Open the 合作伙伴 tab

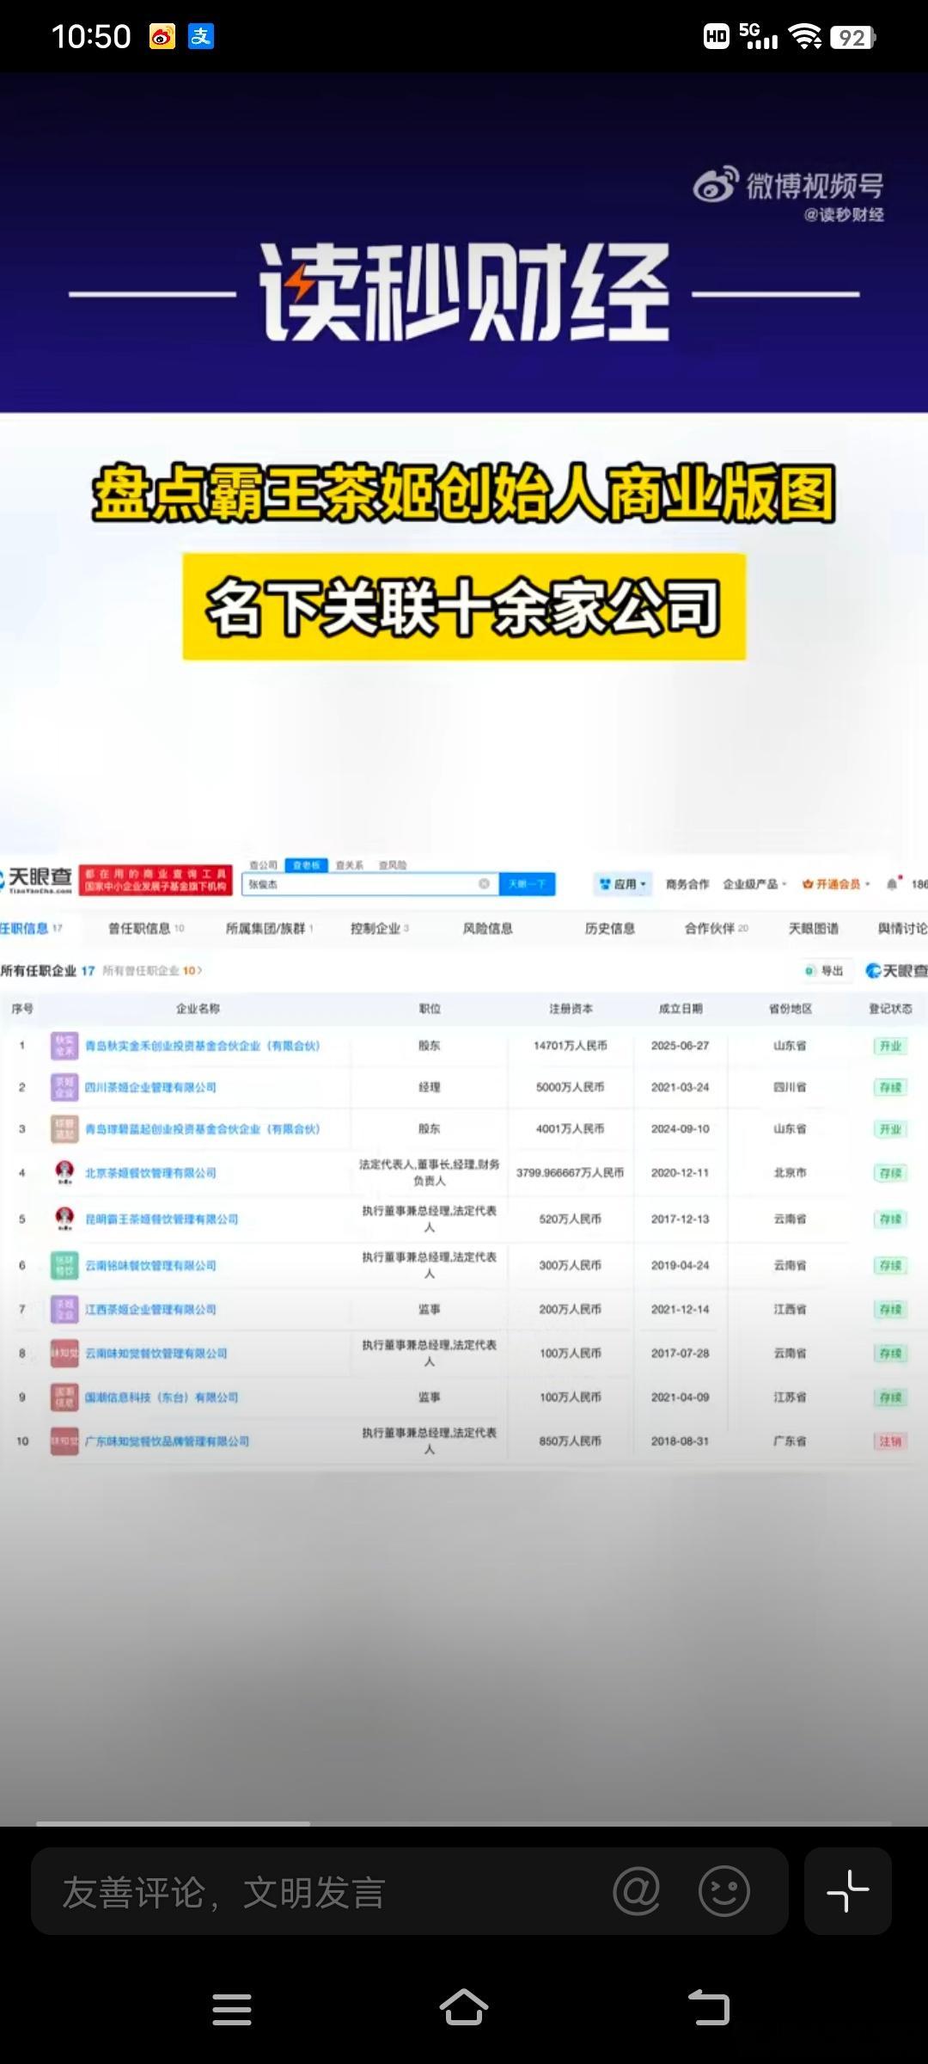point(716,928)
